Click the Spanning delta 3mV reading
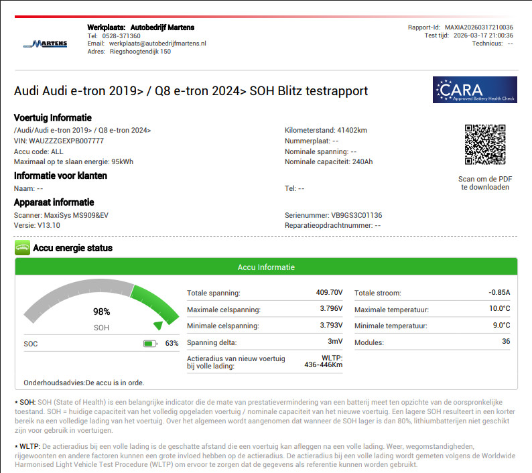 click(x=335, y=342)
